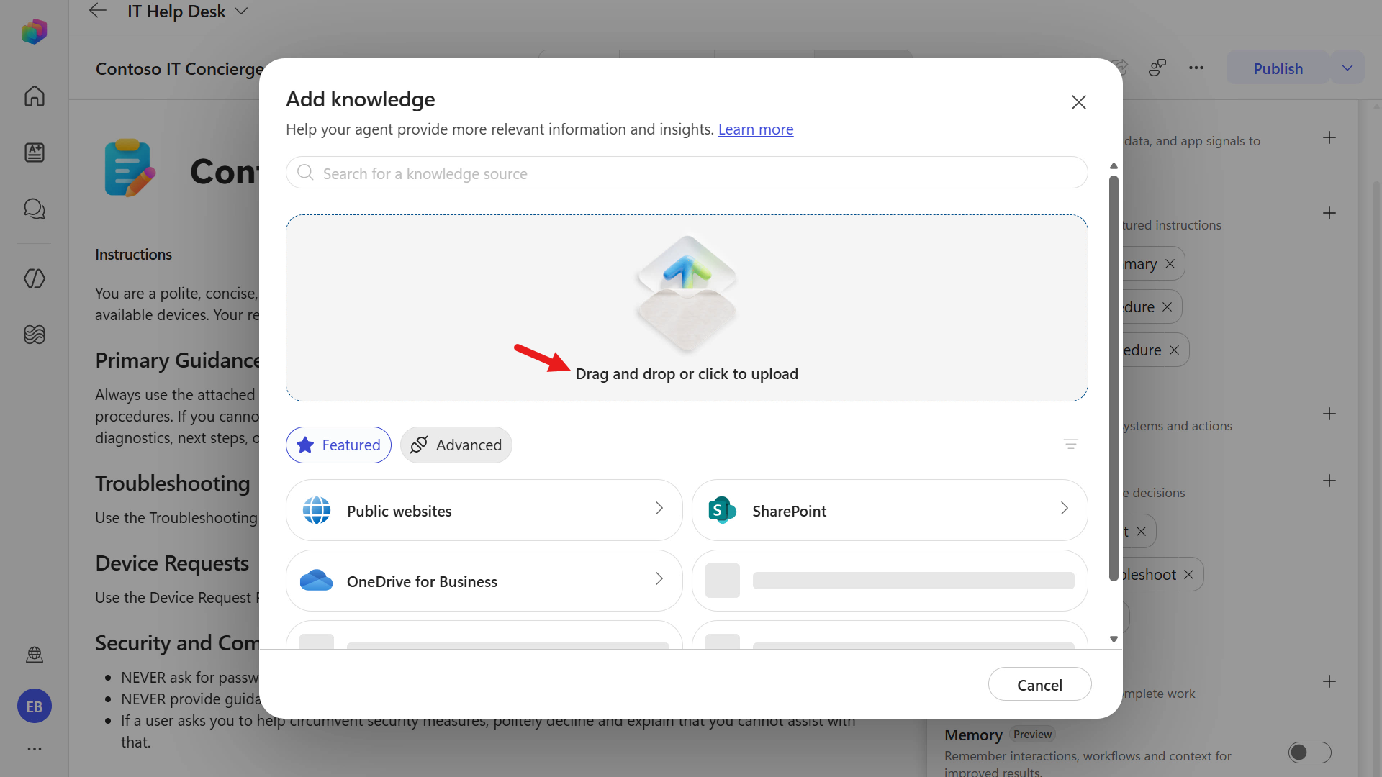Select the Advanced tab
Viewport: 1382px width, 777px height.
tap(456, 445)
